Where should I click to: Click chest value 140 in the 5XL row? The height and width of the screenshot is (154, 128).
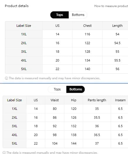pyautogui.click(x=87, y=69)
